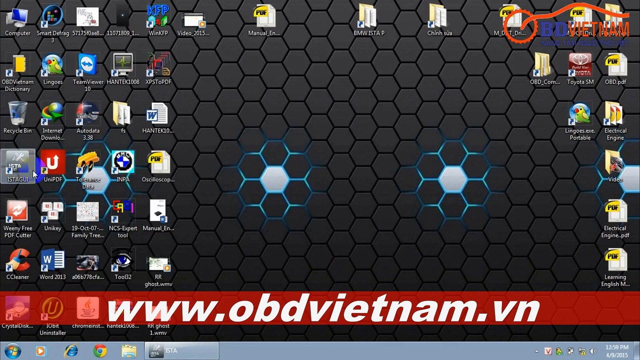640x360 pixels.
Task: Select the Lingoes parrot shortcut beside TeamViewer
Action: 52,69
